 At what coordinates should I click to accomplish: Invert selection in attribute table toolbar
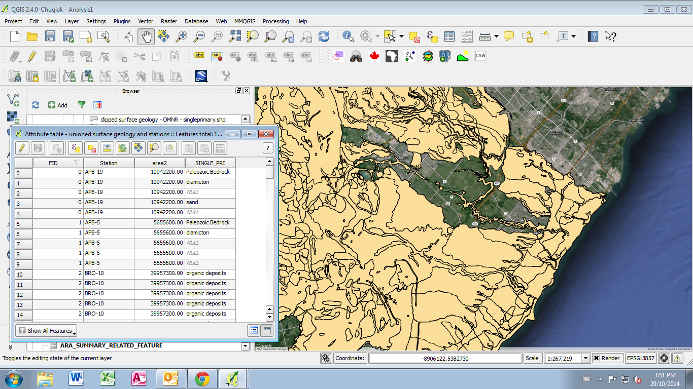coord(122,148)
